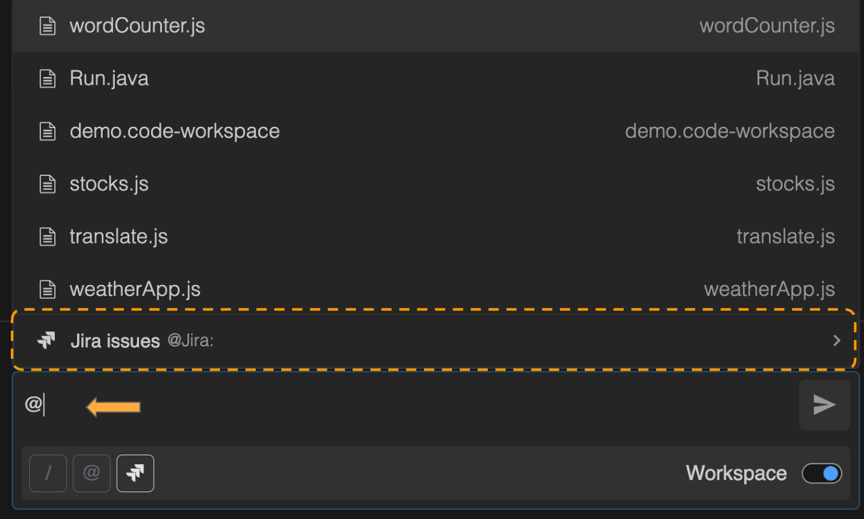This screenshot has width=864, height=519.
Task: Click the file icon next to wordCounter.js
Action: click(x=47, y=26)
